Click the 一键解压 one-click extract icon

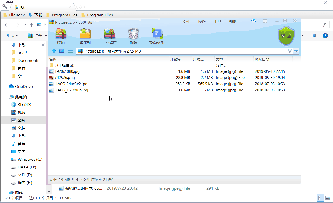(x=109, y=37)
